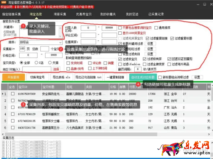Enable the 过滤金牌卖家 checkbox
The image size is (213, 159).
pos(145,64)
